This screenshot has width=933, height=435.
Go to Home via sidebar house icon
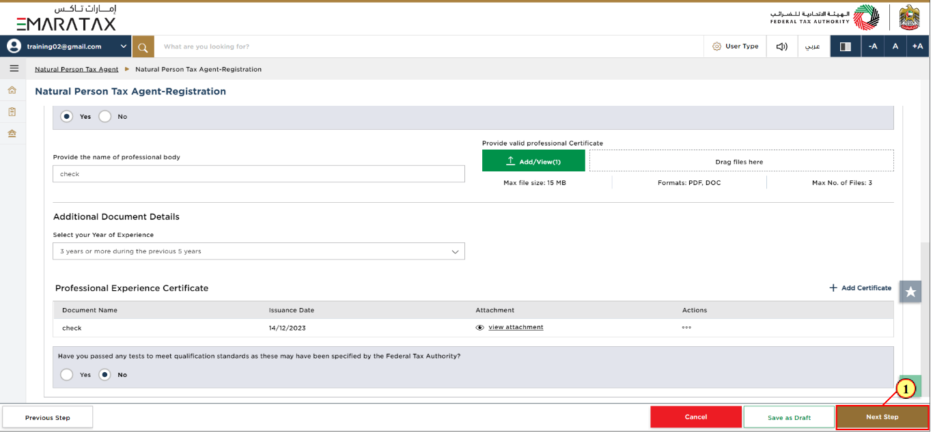(12, 90)
